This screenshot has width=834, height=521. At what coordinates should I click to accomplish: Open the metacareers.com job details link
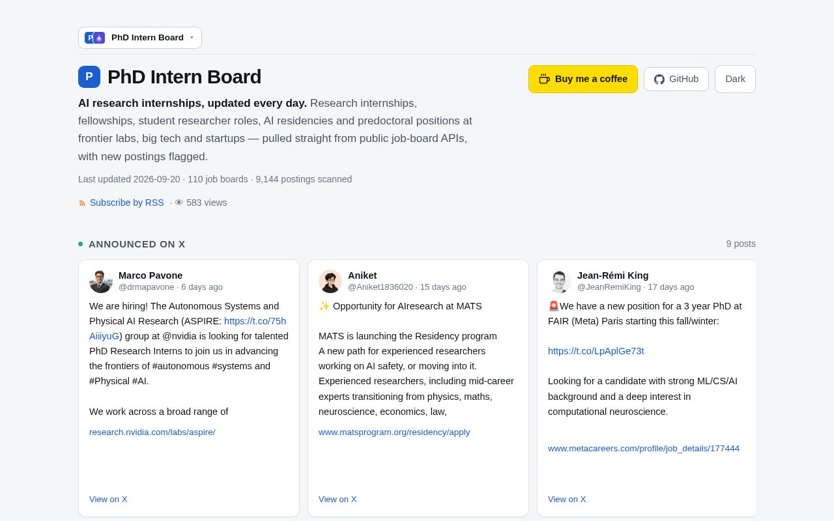coord(644,448)
